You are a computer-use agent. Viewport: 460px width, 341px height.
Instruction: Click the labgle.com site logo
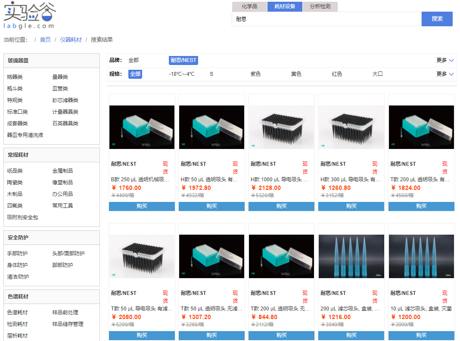(29, 15)
